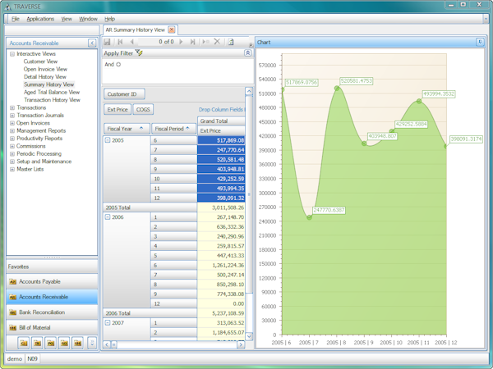Expand the Commissions tree node
493x369 pixels.
tap(12, 146)
